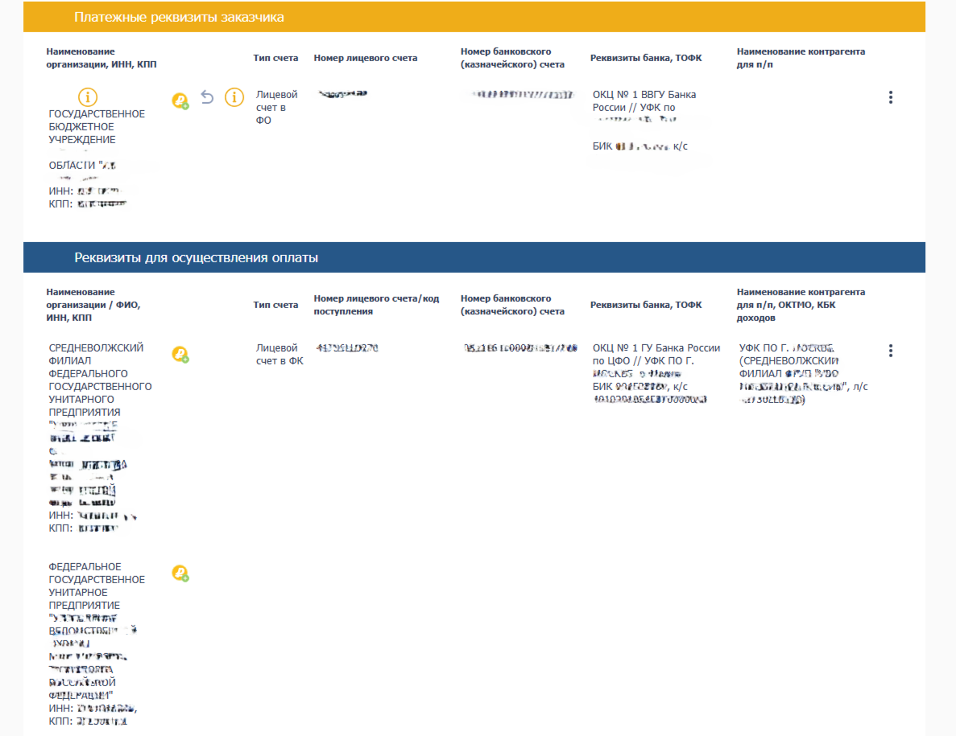Click the header Наименование контрагента для п/п, ОКТМО, КБК доходов
This screenshot has height=736, width=956.
pos(801,305)
